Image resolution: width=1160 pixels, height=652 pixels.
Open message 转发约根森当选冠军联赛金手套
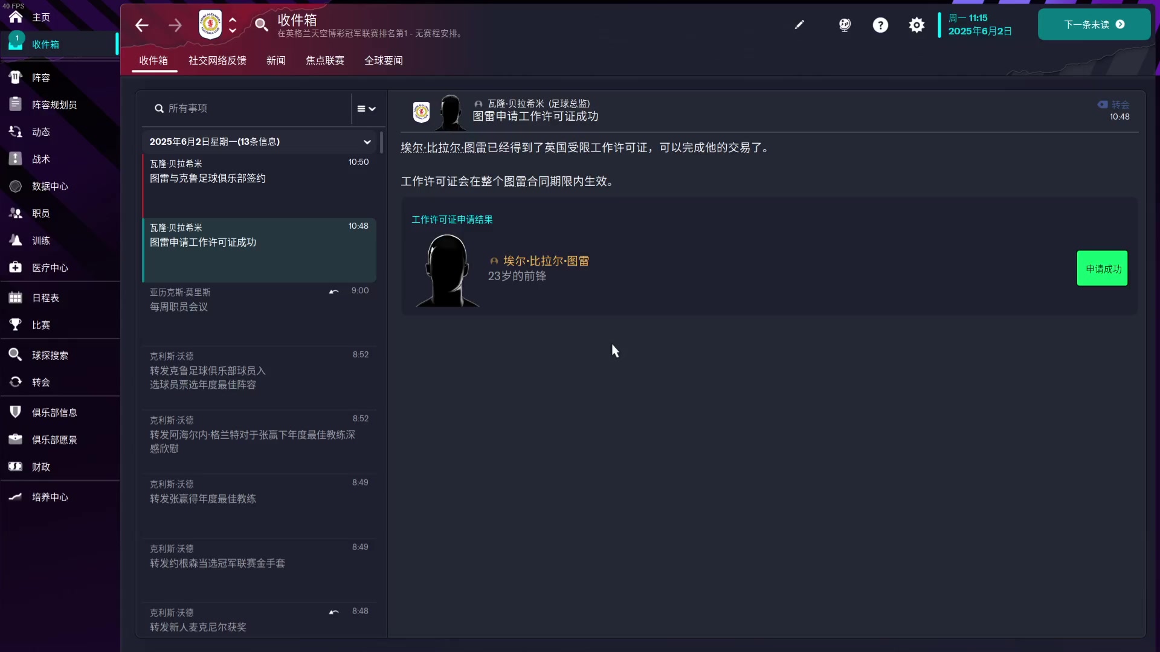pos(259,570)
